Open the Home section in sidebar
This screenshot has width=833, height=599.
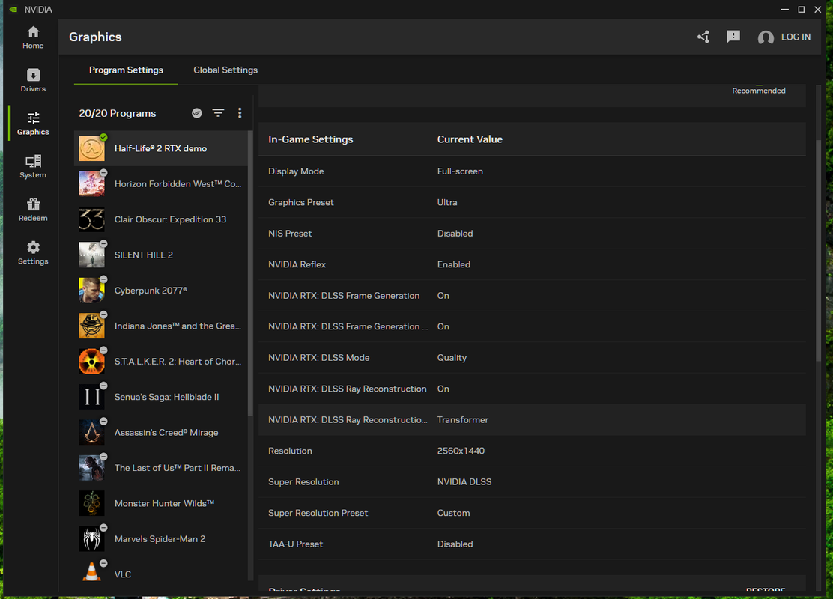[33, 37]
